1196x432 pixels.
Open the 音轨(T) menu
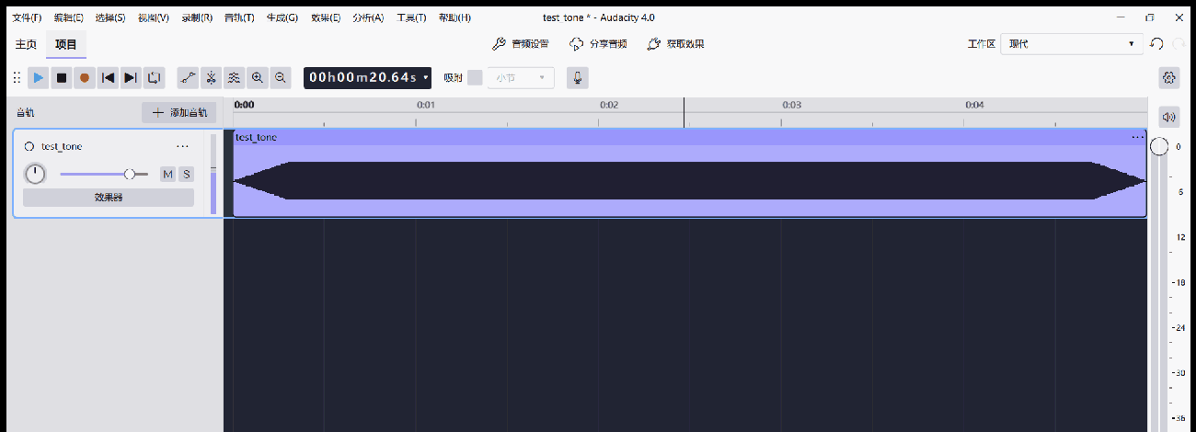239,17
